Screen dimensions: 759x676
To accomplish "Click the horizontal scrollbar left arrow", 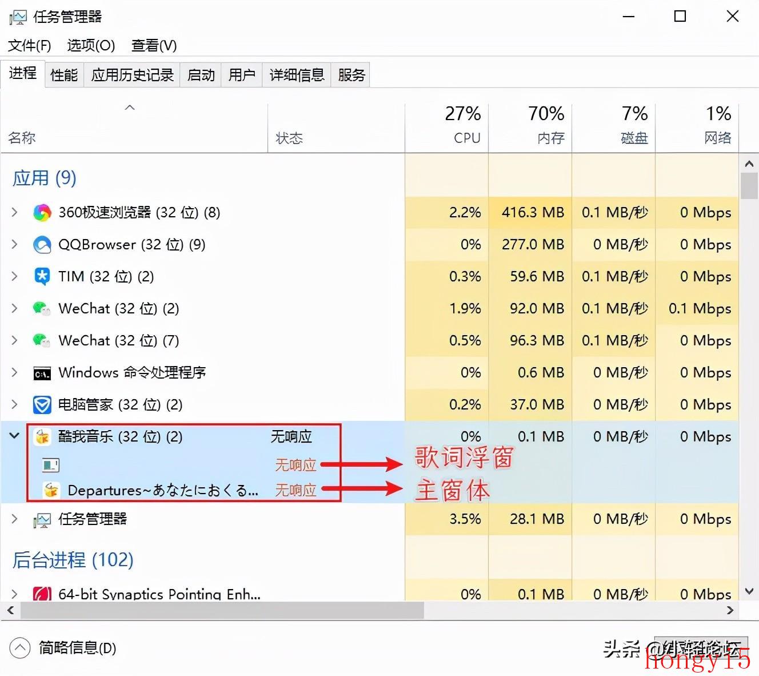I will [x=10, y=610].
